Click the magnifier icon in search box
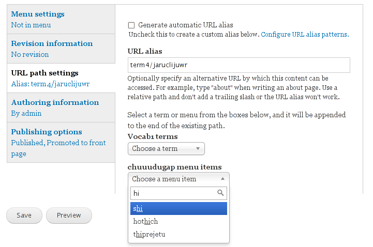The height and width of the screenshot is (247, 373). 220,193
